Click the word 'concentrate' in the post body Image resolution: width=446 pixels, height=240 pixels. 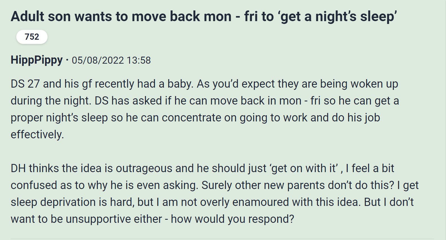191,117
